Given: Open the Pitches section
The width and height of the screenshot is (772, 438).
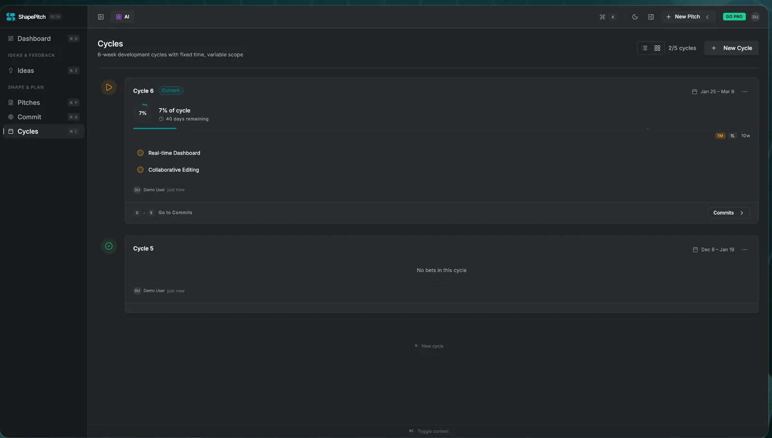Looking at the screenshot, I should [x=43, y=102].
